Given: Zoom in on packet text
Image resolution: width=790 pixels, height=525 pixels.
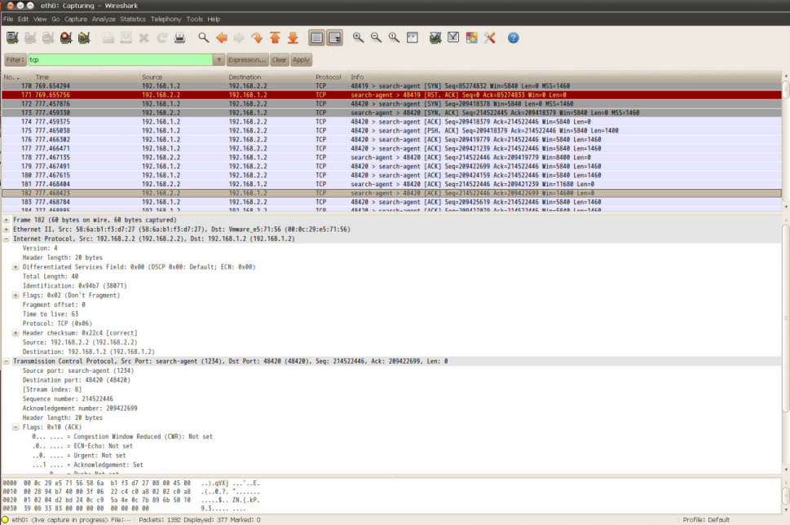Looking at the screenshot, I should 358,38.
